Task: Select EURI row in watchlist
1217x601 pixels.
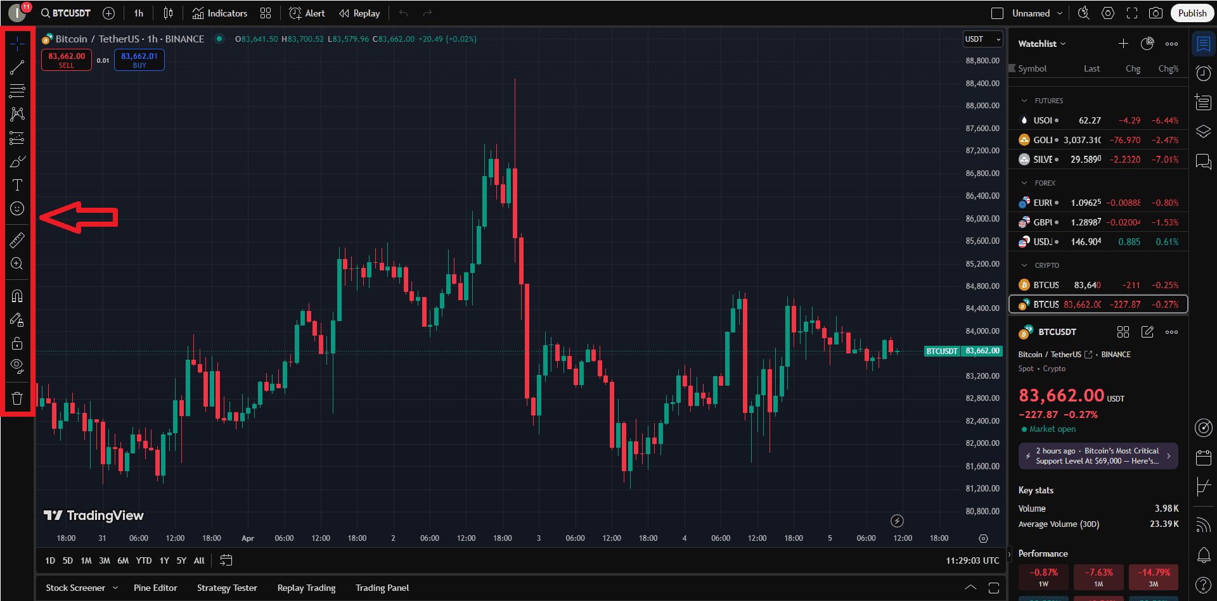Action: coord(1098,203)
